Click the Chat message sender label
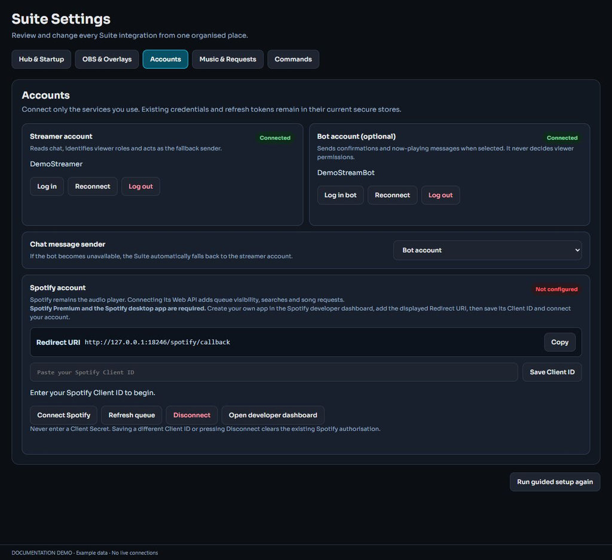The height and width of the screenshot is (560, 612). [68, 244]
